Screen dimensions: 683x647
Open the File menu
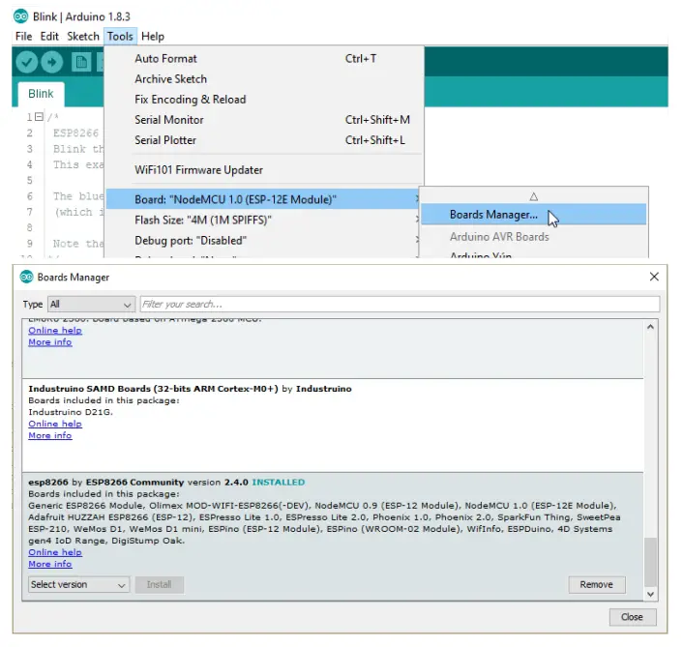[x=23, y=37]
